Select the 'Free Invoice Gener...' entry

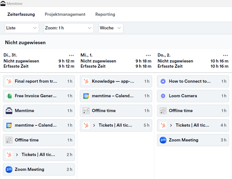click(39, 96)
